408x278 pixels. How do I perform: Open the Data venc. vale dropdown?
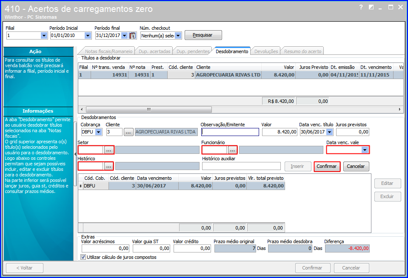365,150
